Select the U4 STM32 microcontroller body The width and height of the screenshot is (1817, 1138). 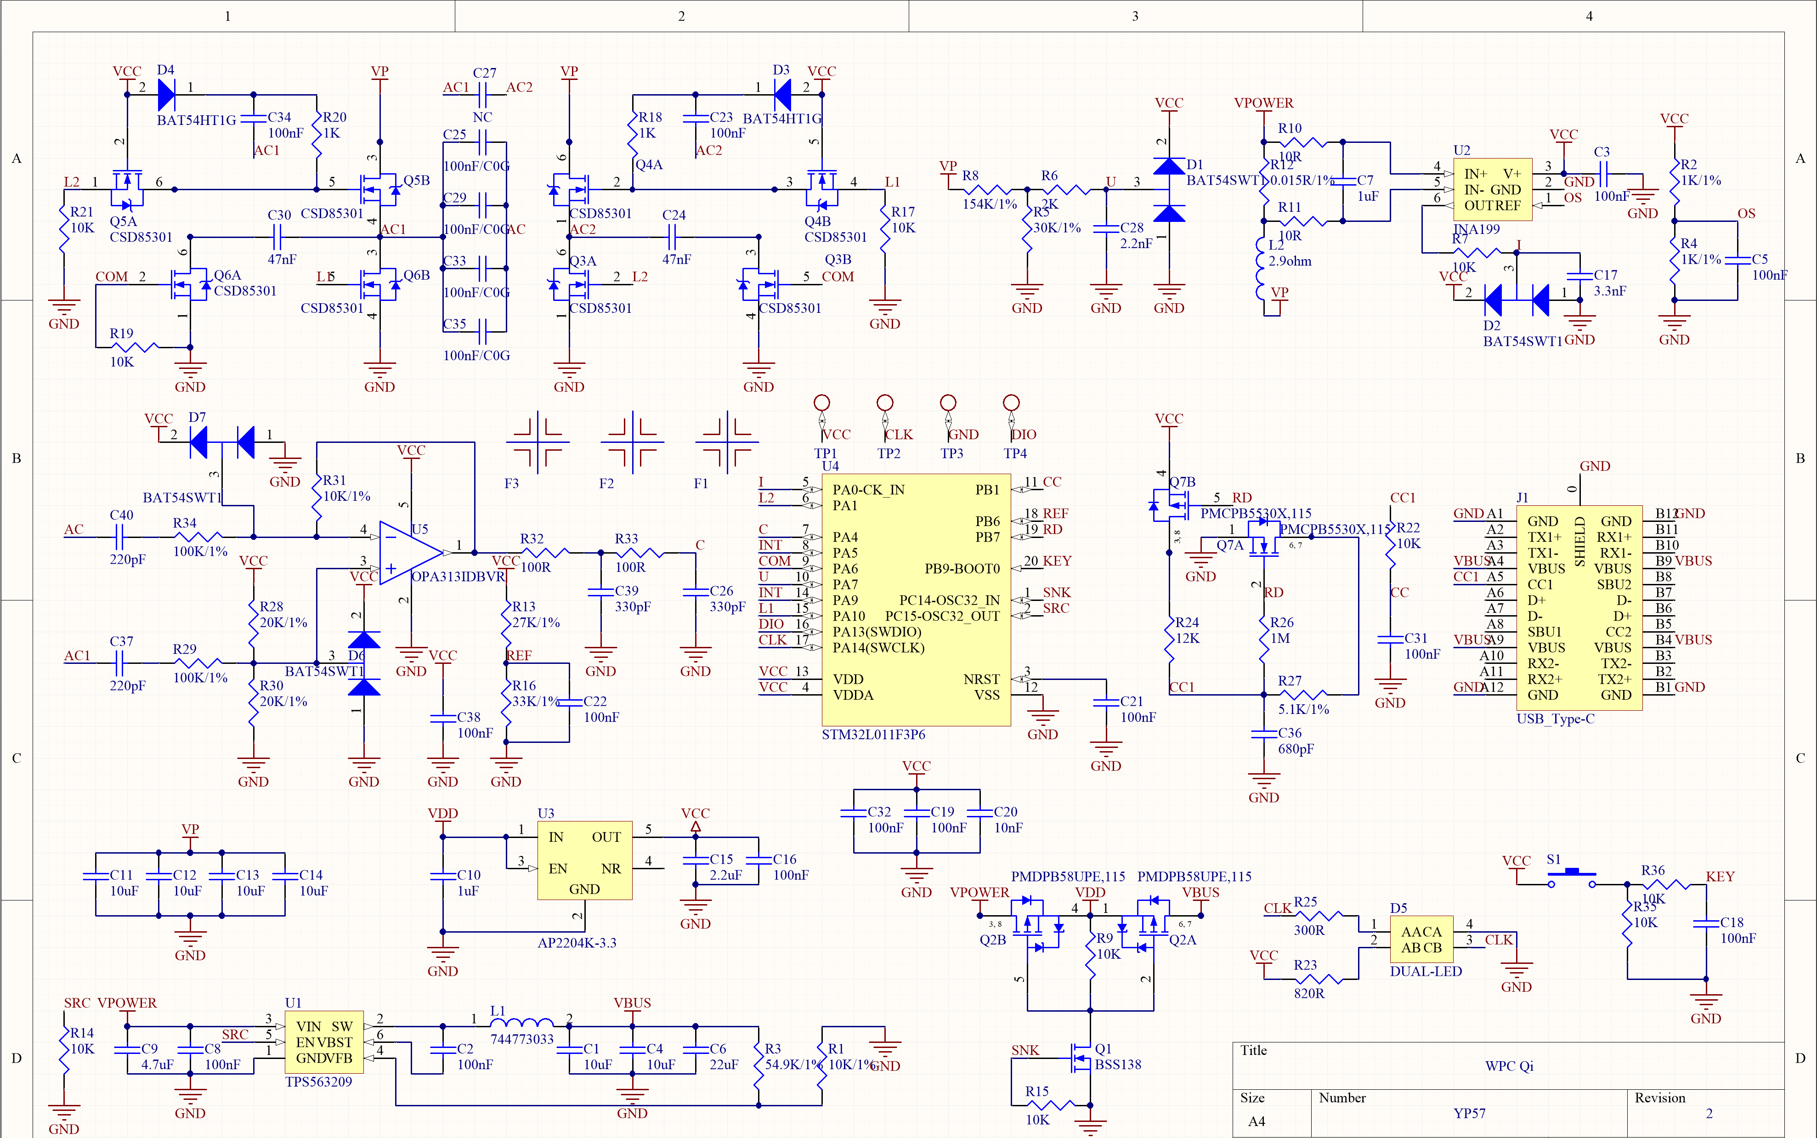click(916, 600)
